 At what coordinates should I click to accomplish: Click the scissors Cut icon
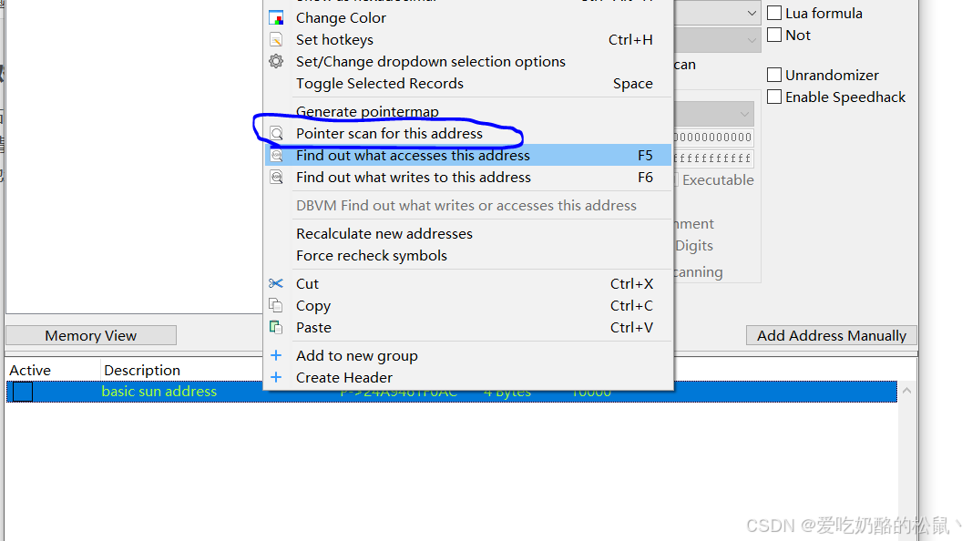[276, 283]
